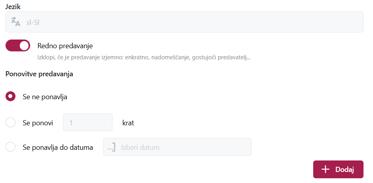Select the Se ponovi radio button
Image resolution: width=373 pixels, height=183 pixels.
pos(10,123)
